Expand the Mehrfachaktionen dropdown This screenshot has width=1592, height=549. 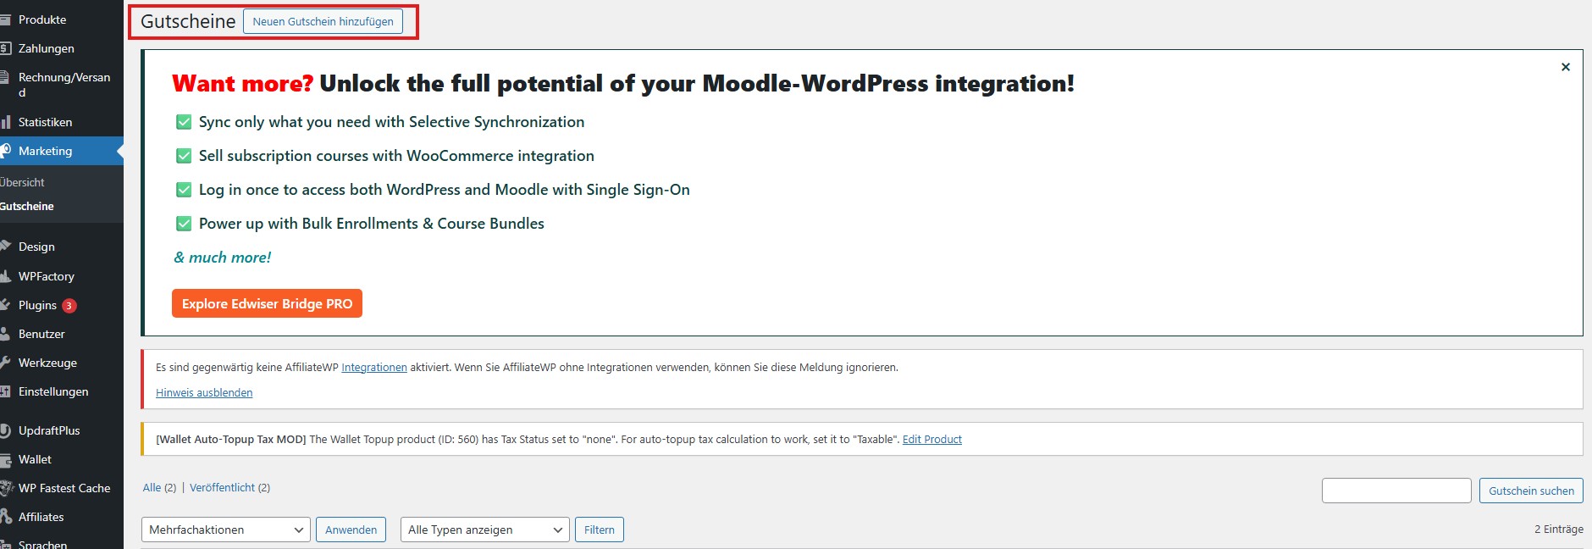click(226, 530)
